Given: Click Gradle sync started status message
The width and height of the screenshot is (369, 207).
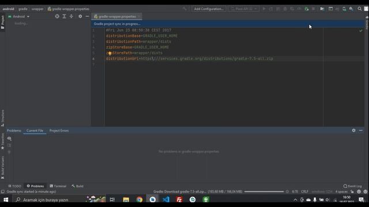Looking at the screenshot, I should [x=31, y=191].
